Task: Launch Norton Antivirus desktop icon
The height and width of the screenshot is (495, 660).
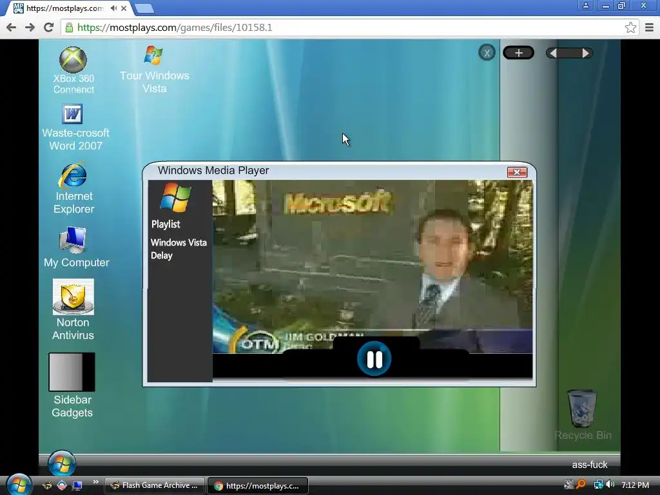Action: (73, 309)
